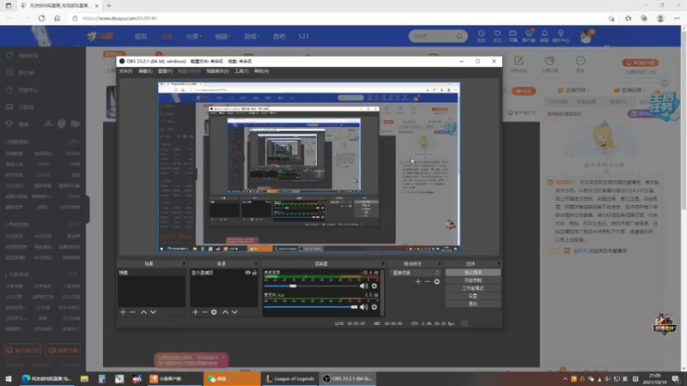Open the Scene Collection menu in OBS
The height and width of the screenshot is (386, 687).
click(x=217, y=71)
